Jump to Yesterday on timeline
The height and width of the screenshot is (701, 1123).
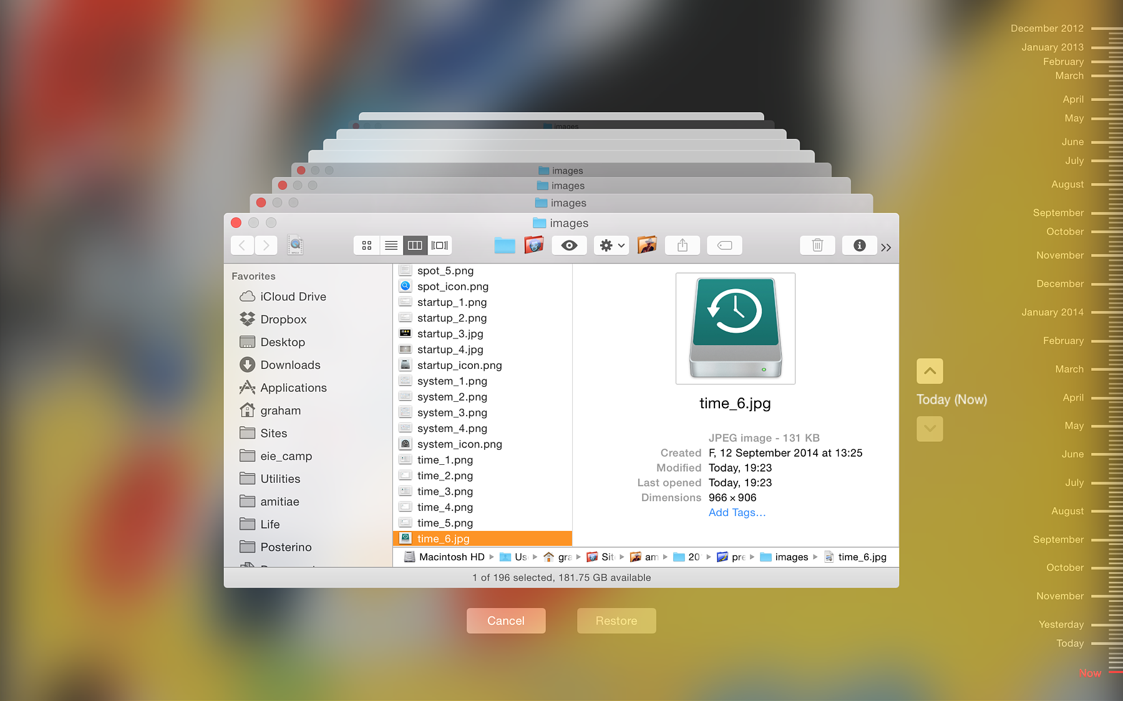[x=1061, y=624]
